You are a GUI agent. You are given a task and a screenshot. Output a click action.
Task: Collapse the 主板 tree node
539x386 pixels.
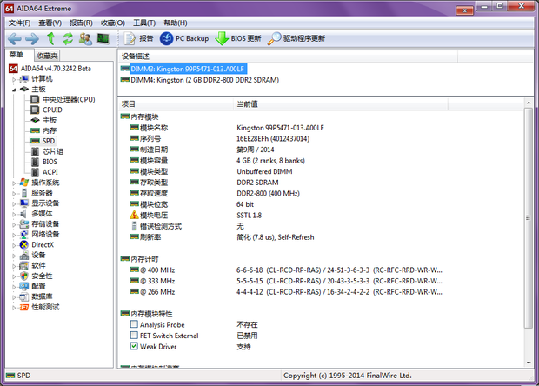click(x=14, y=90)
